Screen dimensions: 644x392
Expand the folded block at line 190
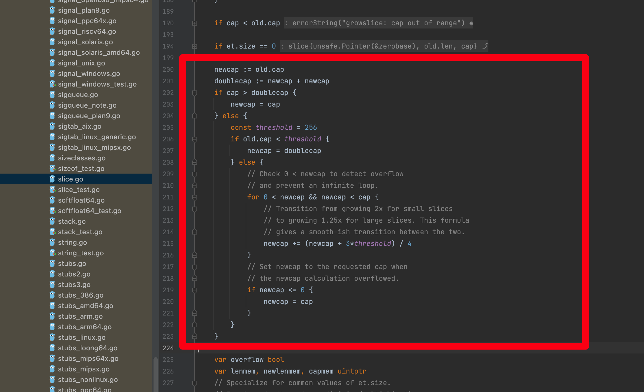(195, 23)
